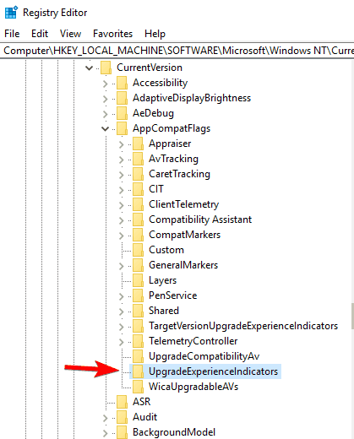Select the Compatibility Assistant key name
The image size is (354, 439).
(x=200, y=219)
